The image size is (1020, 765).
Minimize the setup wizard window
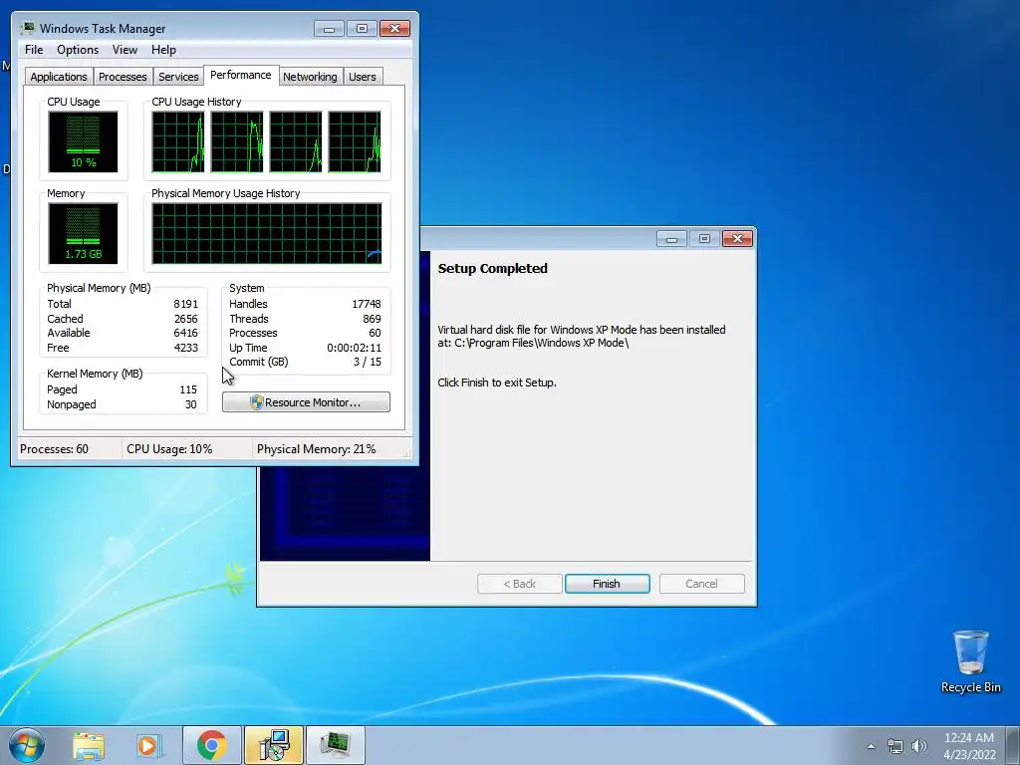tap(671, 239)
